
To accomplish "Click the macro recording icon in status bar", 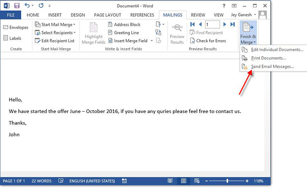I will [x=124, y=181].
